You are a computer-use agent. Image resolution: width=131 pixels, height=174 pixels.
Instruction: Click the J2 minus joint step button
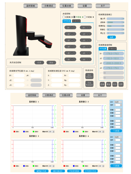point(86,34)
